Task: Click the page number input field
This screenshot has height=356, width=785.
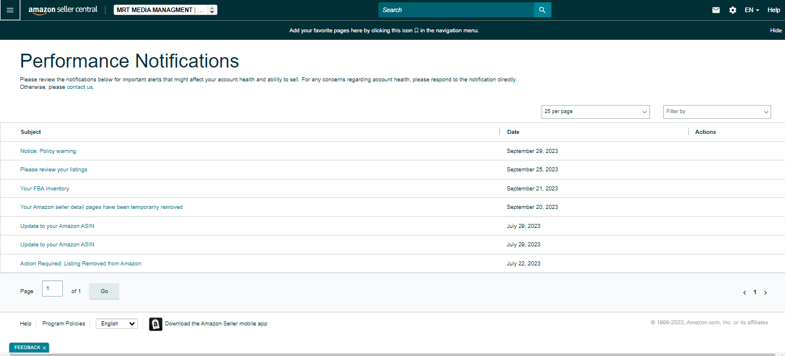Action: pyautogui.click(x=52, y=288)
